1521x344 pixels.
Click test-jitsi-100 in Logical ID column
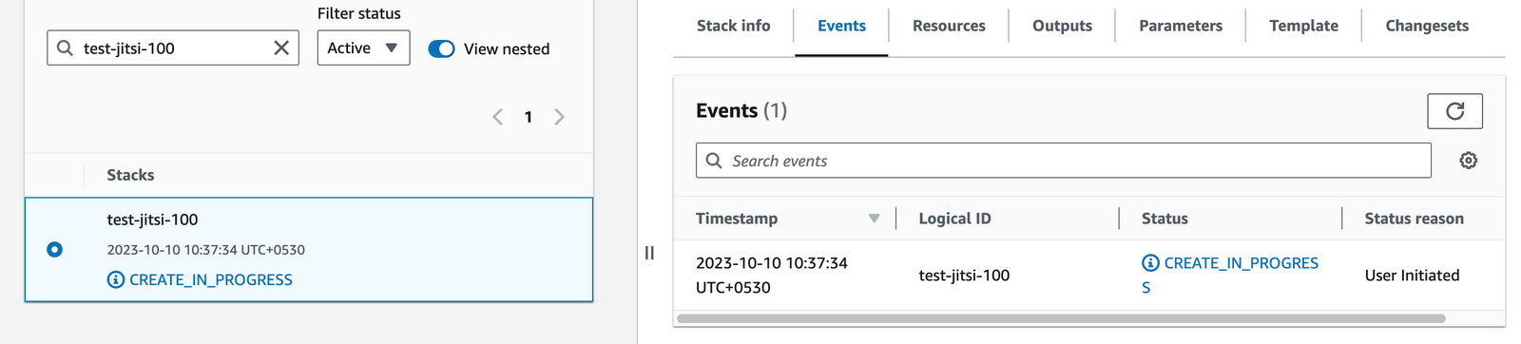(964, 276)
